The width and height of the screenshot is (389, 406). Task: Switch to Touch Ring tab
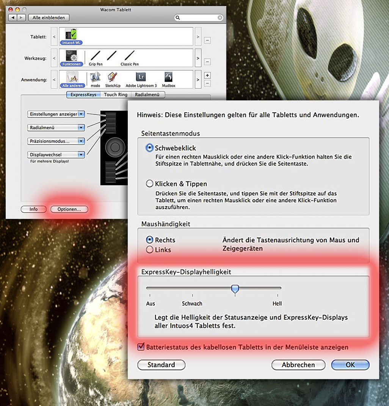[116, 95]
